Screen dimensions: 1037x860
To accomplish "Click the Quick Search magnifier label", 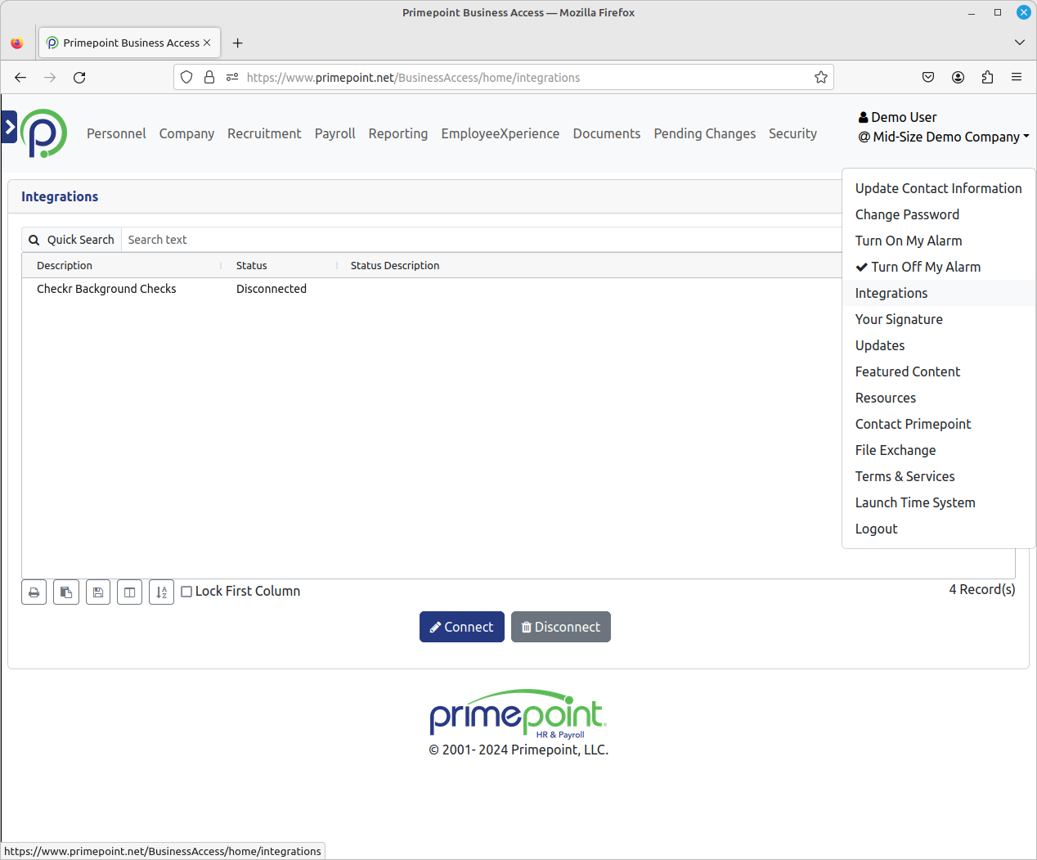I will point(72,240).
